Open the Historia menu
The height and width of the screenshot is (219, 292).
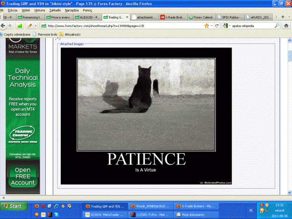point(40,10)
